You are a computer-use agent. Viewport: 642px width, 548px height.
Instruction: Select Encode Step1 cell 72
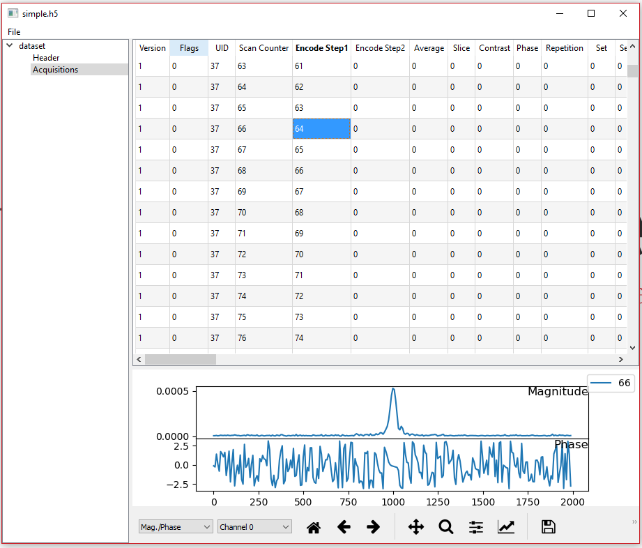321,296
